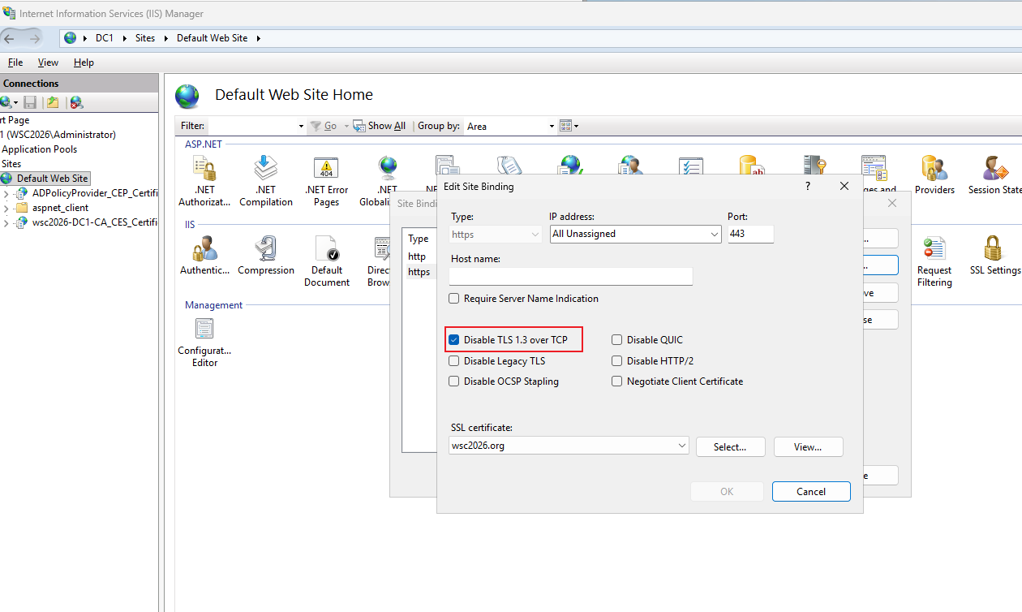The height and width of the screenshot is (612, 1022).
Task: Open the Authentication feature icon
Action: (x=204, y=256)
